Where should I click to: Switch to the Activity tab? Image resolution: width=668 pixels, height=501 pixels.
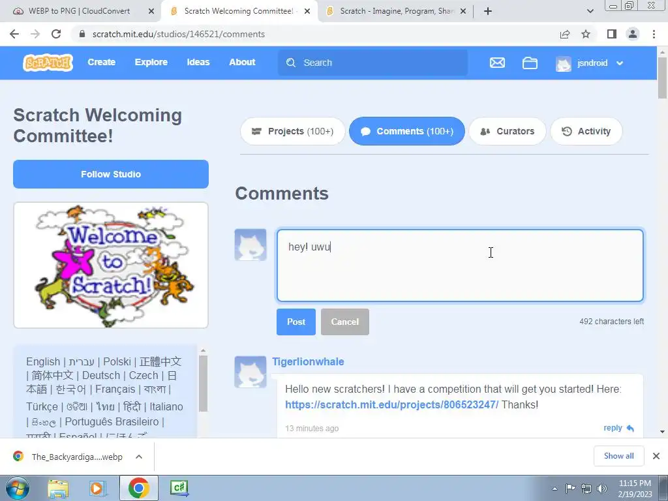(586, 131)
